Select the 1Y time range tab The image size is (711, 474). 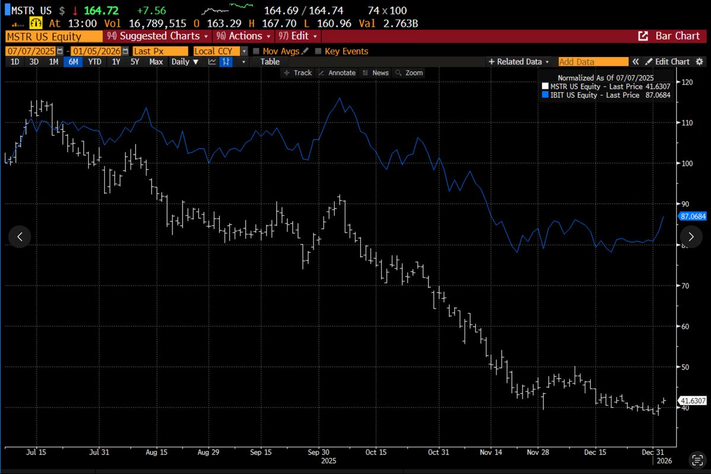click(x=116, y=62)
